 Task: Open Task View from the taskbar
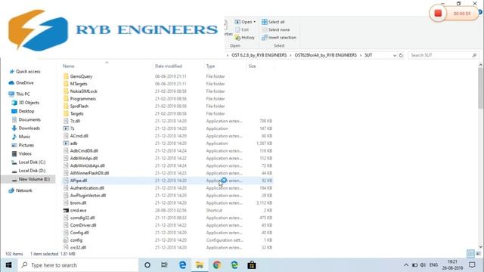pyautogui.click(x=164, y=265)
